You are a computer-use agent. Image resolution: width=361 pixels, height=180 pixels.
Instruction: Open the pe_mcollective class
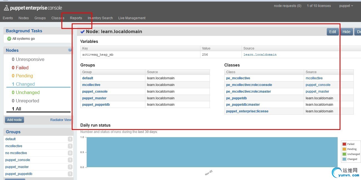[x=238, y=78]
